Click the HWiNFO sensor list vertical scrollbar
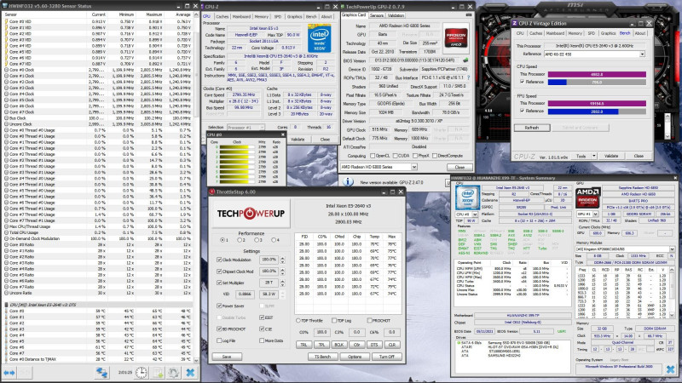The height and width of the screenshot is (383, 682). [196, 186]
